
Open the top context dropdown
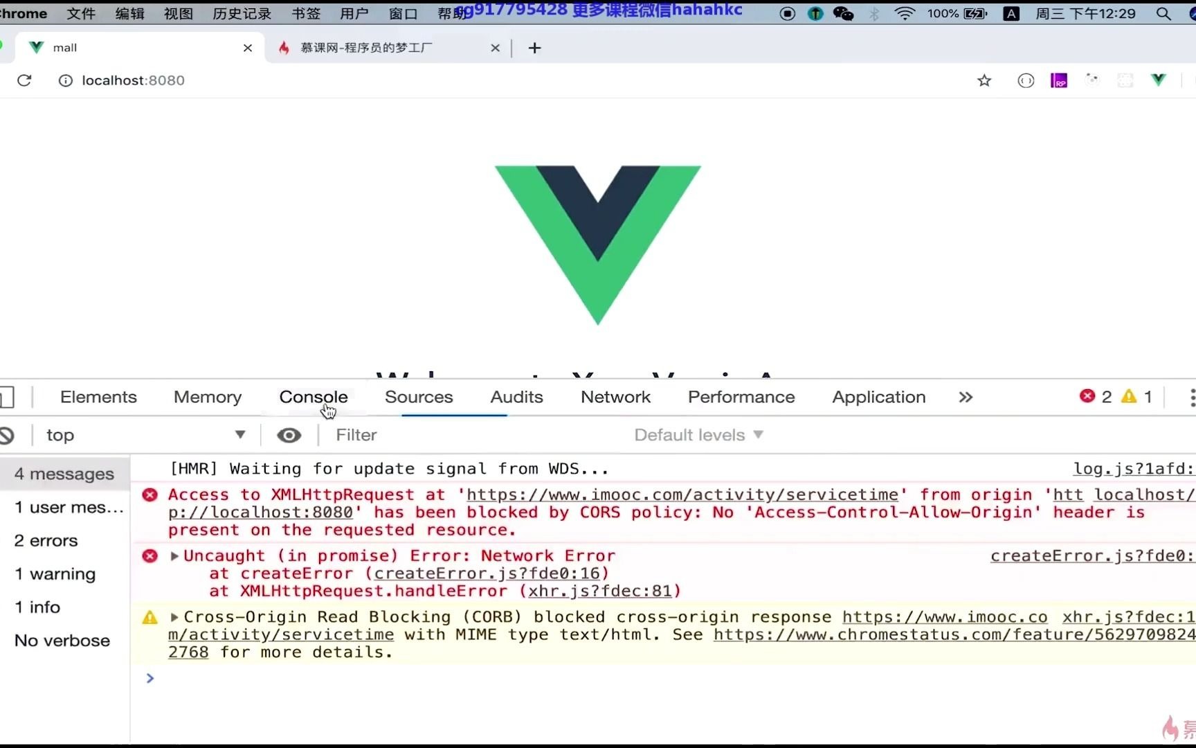(x=145, y=435)
